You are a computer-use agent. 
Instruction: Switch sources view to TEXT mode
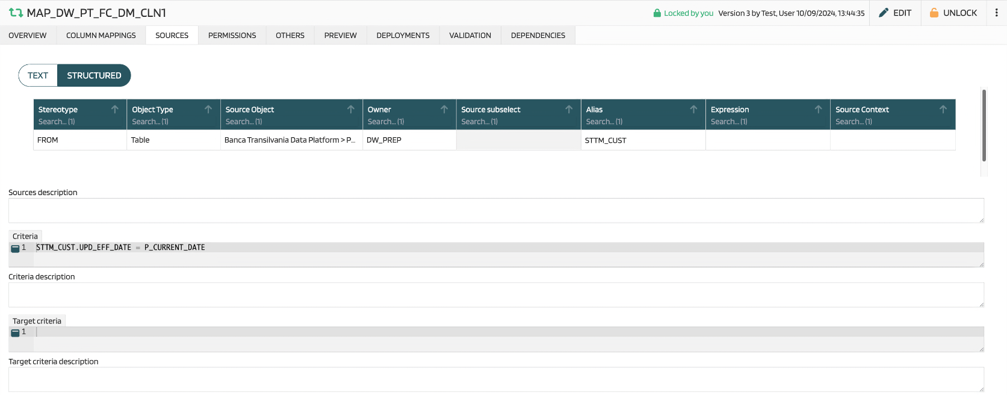(38, 75)
